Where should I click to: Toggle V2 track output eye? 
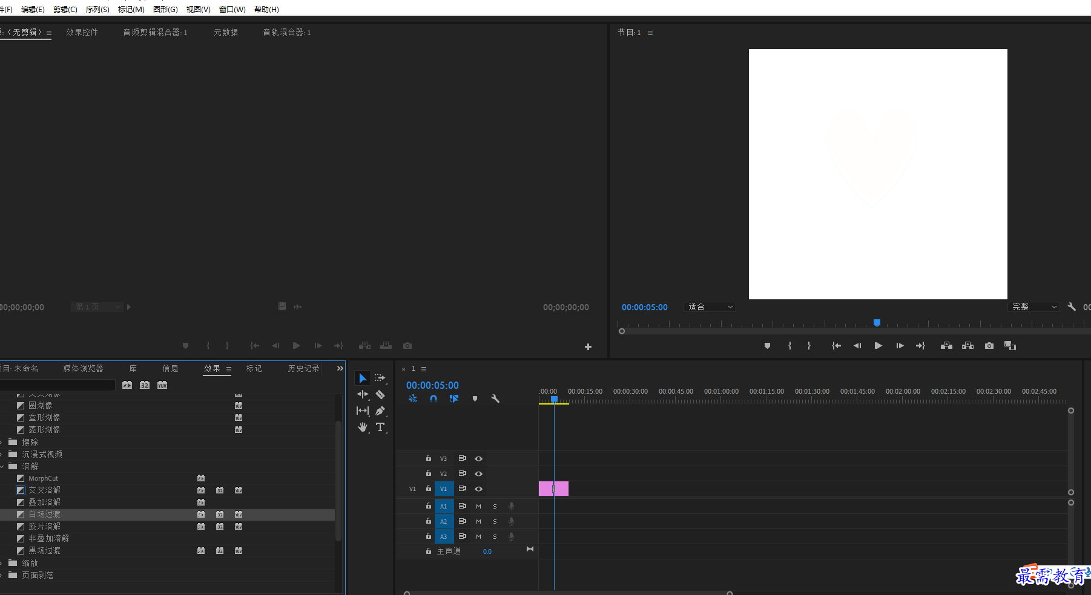(x=478, y=473)
